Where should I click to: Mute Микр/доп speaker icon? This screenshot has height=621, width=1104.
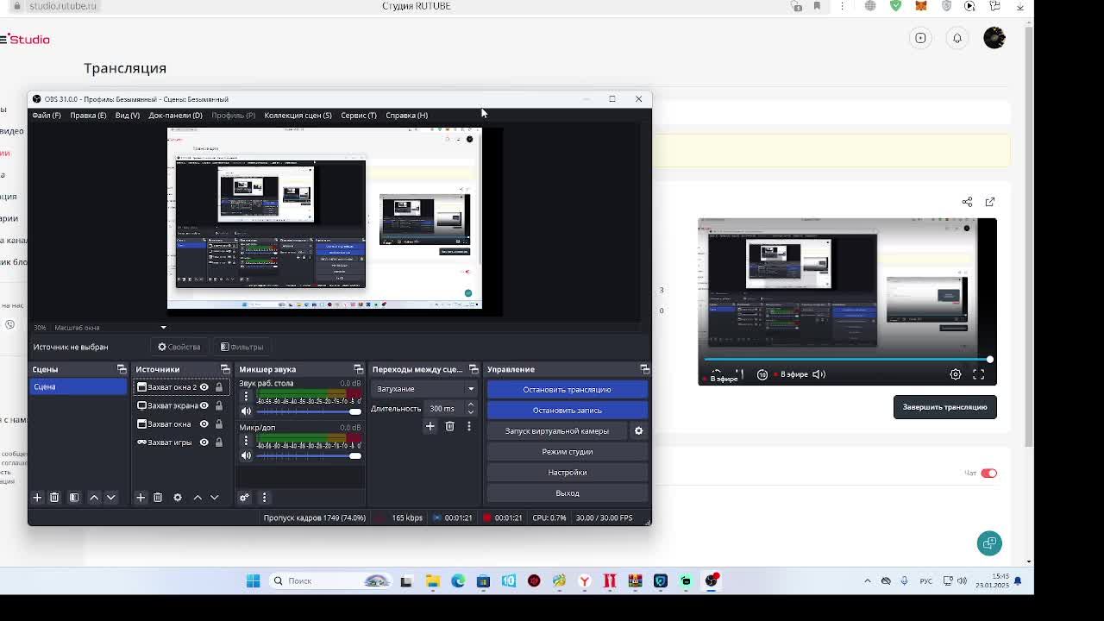[x=246, y=455]
